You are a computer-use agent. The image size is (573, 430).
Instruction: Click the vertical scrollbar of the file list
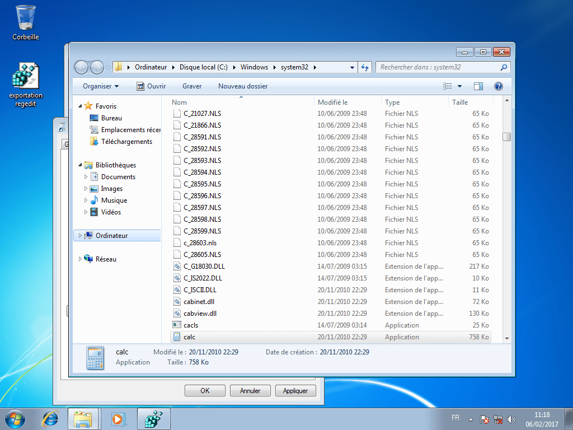click(506, 136)
